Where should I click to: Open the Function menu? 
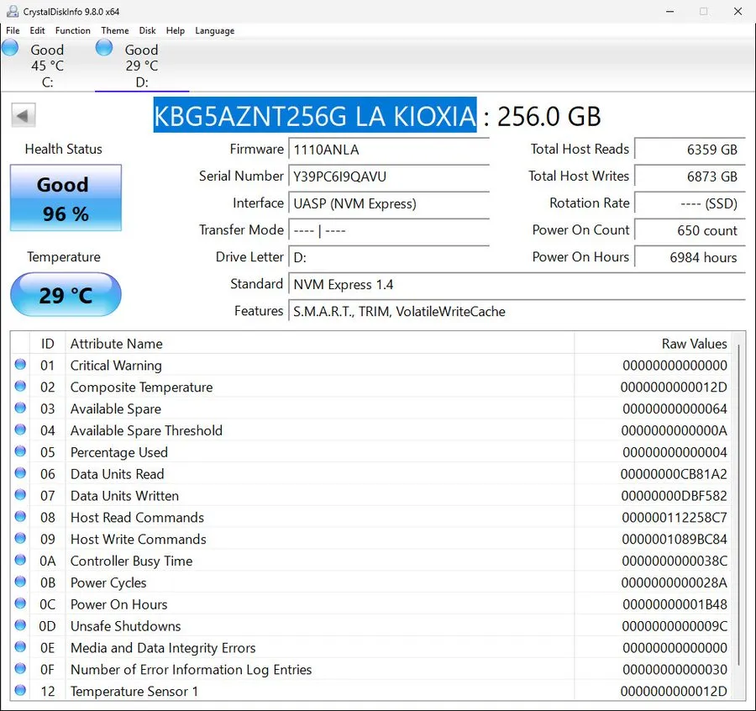(73, 30)
